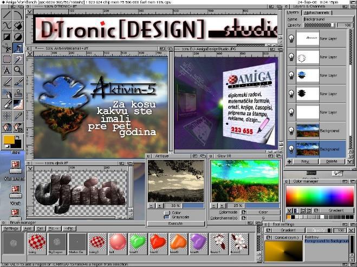This screenshot has height=267, width=357.
Task: Select the Big Crayon brush thumbnail
Action: click(57, 244)
